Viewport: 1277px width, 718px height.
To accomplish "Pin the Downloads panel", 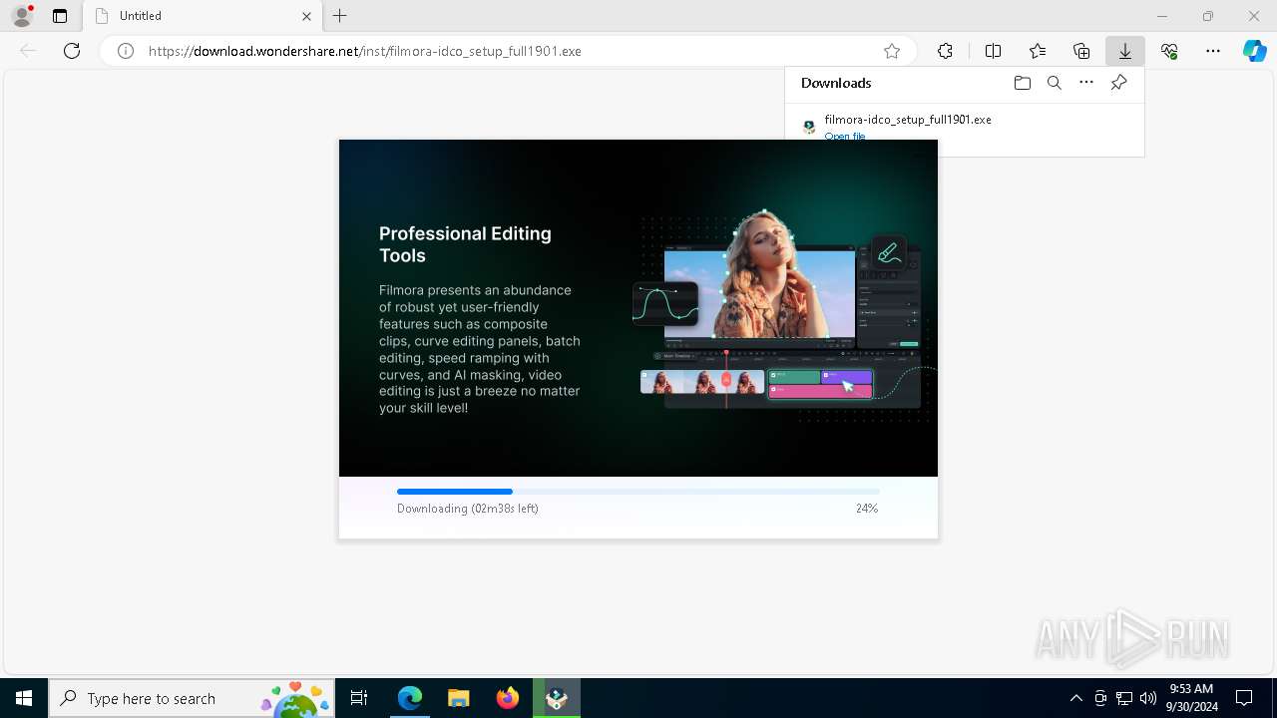I will point(1118,83).
